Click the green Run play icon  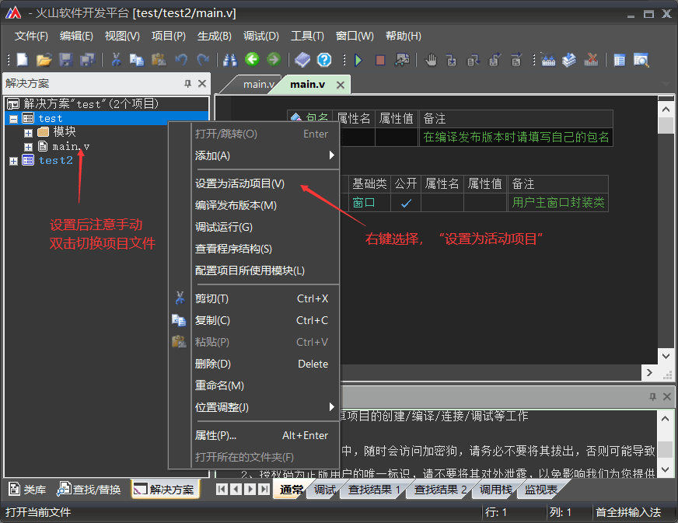point(358,60)
